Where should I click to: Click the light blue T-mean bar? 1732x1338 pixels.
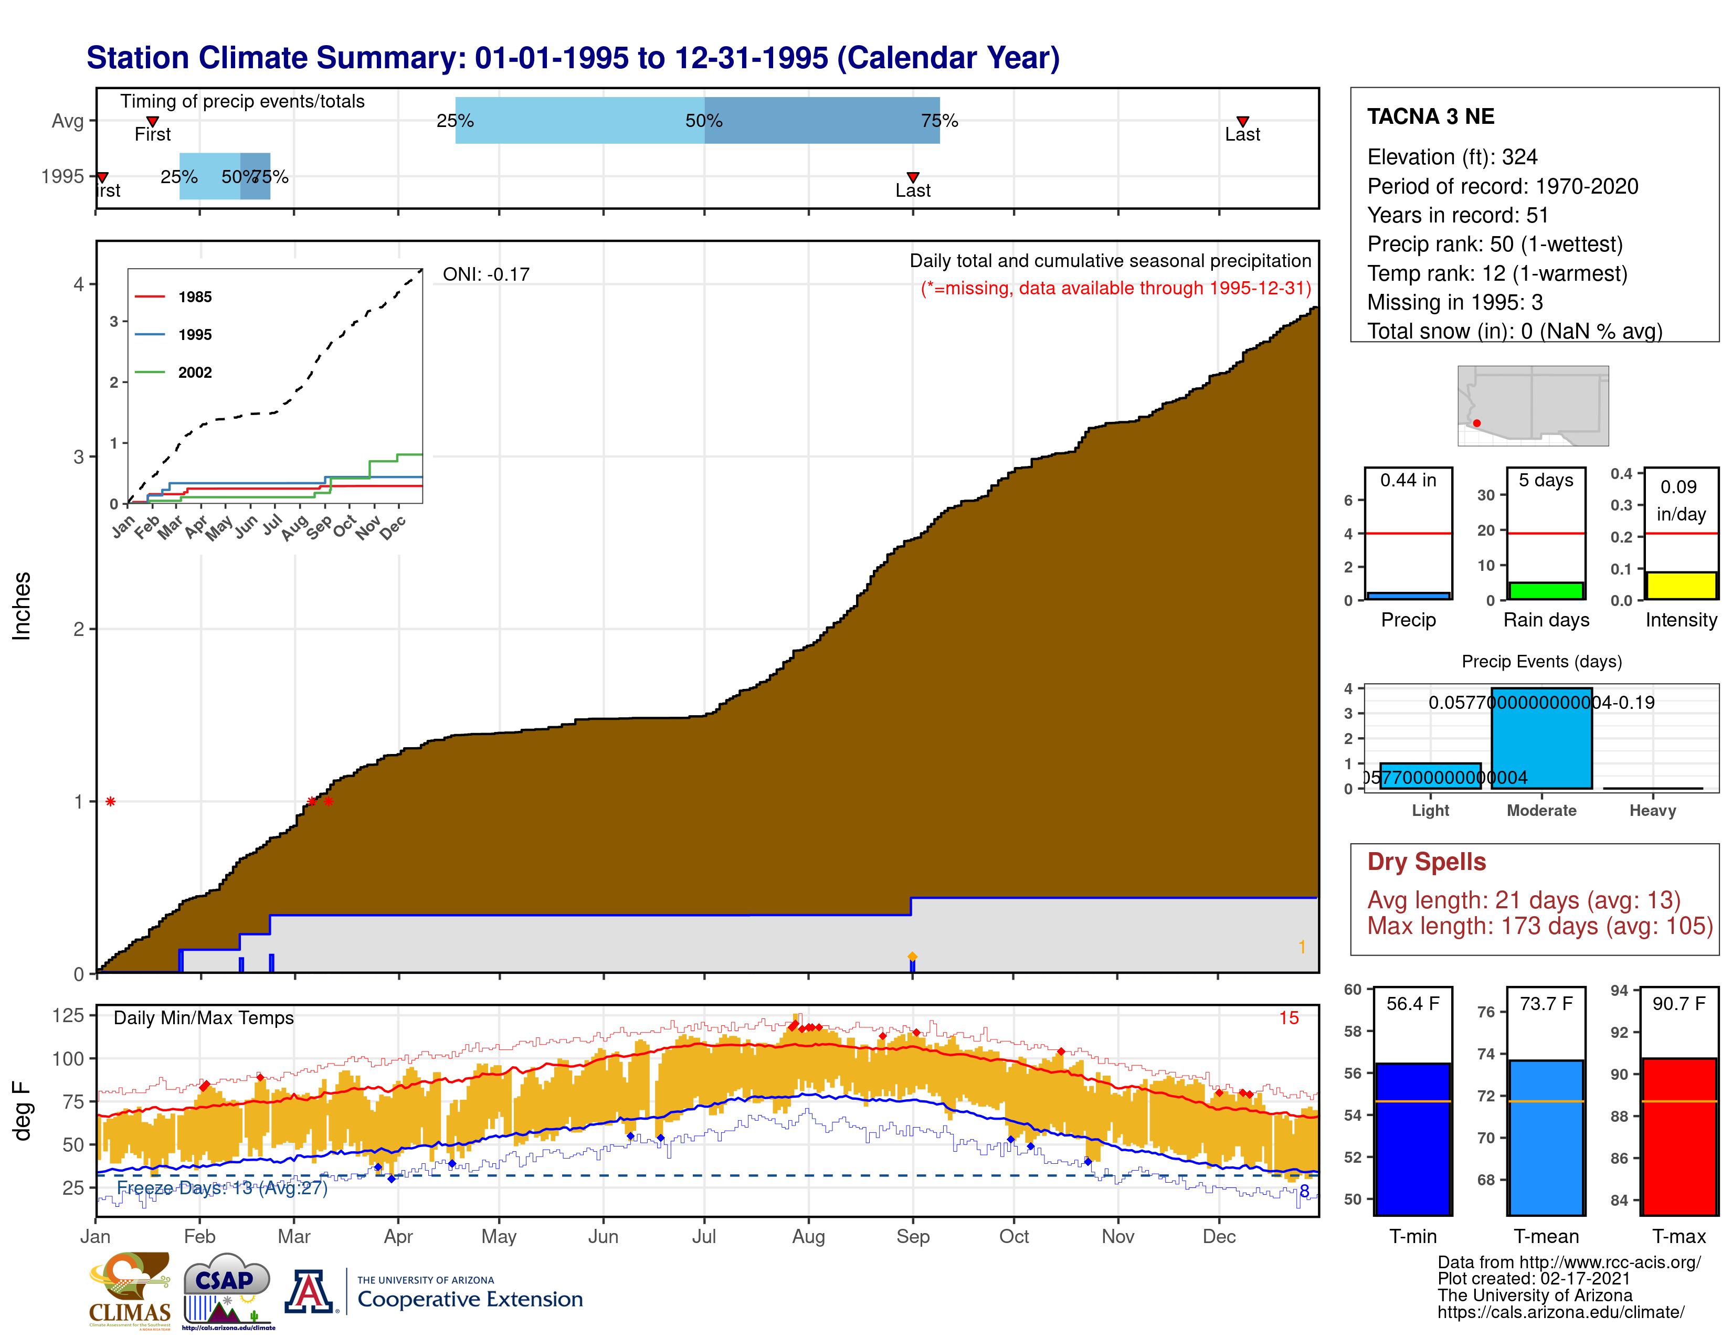[x=1546, y=1137]
